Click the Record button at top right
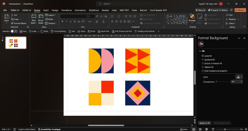 pos(201,10)
